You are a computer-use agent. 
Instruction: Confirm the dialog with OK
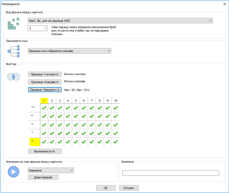105,188
